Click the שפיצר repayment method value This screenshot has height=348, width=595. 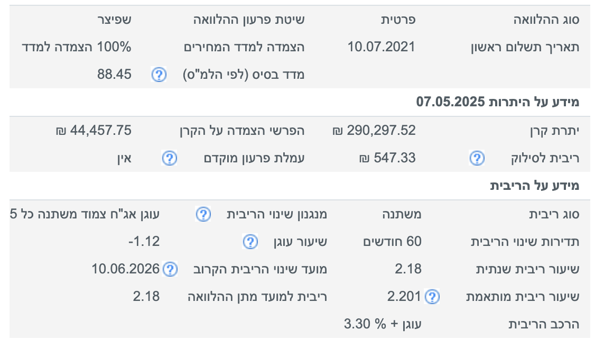point(114,20)
